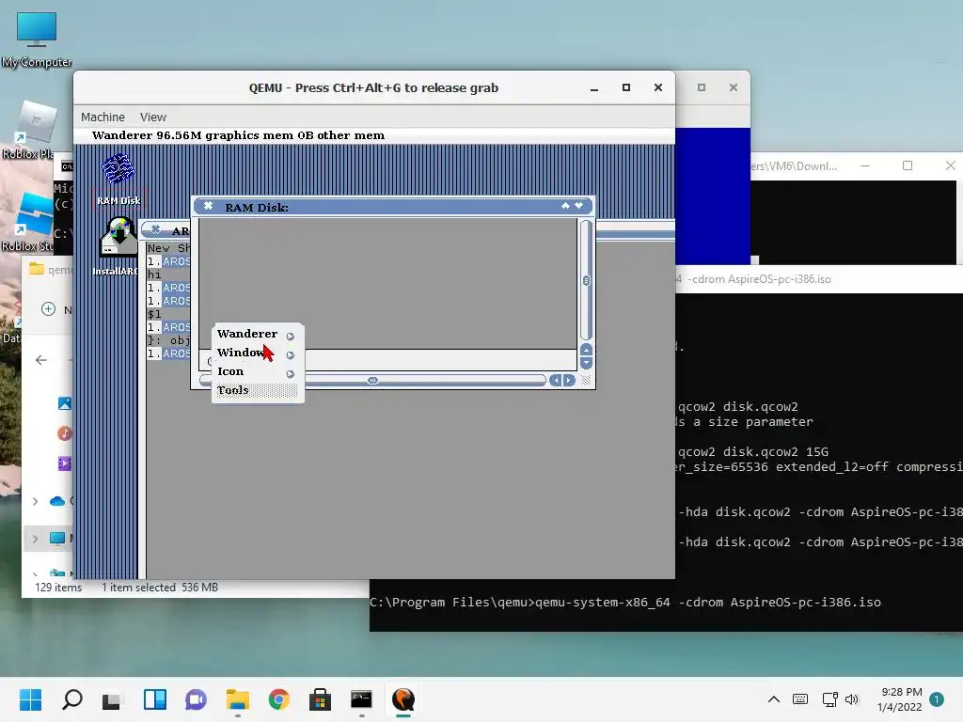Screen dimensions: 963x722
Task: Click the Wanderer memory title bar text
Action: click(x=238, y=135)
